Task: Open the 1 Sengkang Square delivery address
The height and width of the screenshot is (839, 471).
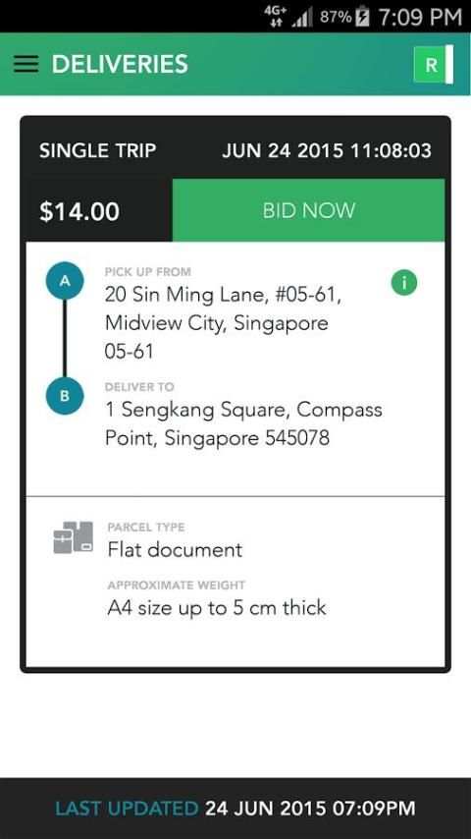Action: [243, 423]
